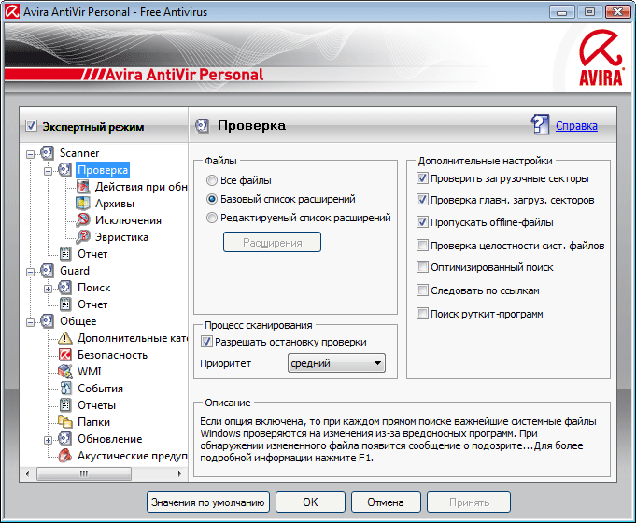The width and height of the screenshot is (636, 523).
Task: Enable Следовать по ссылкам checkbox
Action: (x=422, y=290)
